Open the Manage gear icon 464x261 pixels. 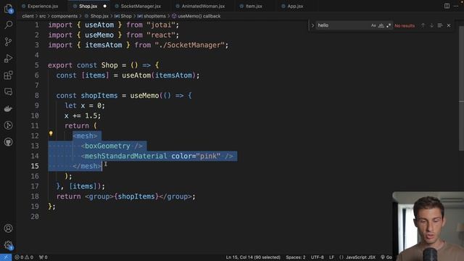point(8,245)
